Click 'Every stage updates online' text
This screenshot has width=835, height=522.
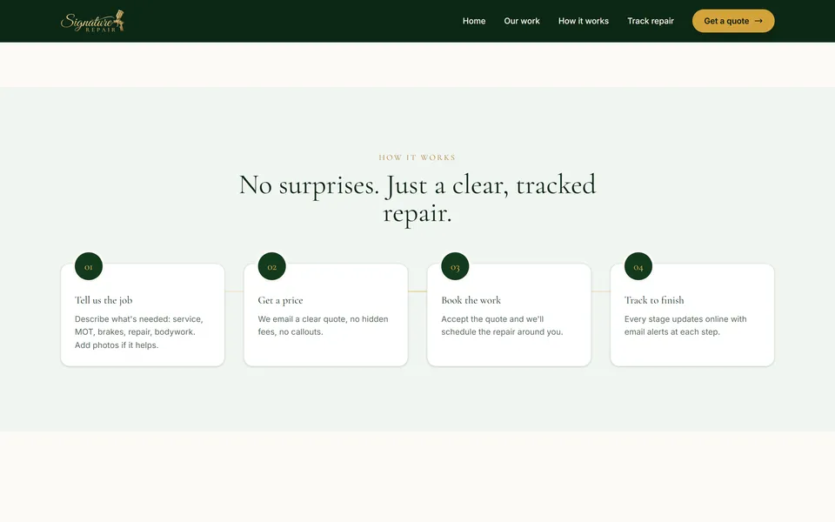[x=685, y=325]
